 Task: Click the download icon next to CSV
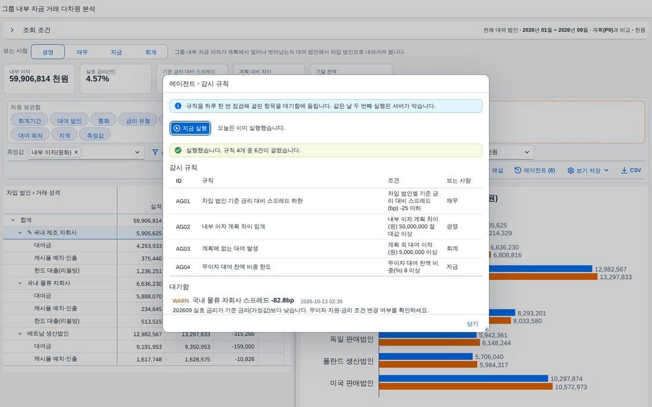point(624,170)
